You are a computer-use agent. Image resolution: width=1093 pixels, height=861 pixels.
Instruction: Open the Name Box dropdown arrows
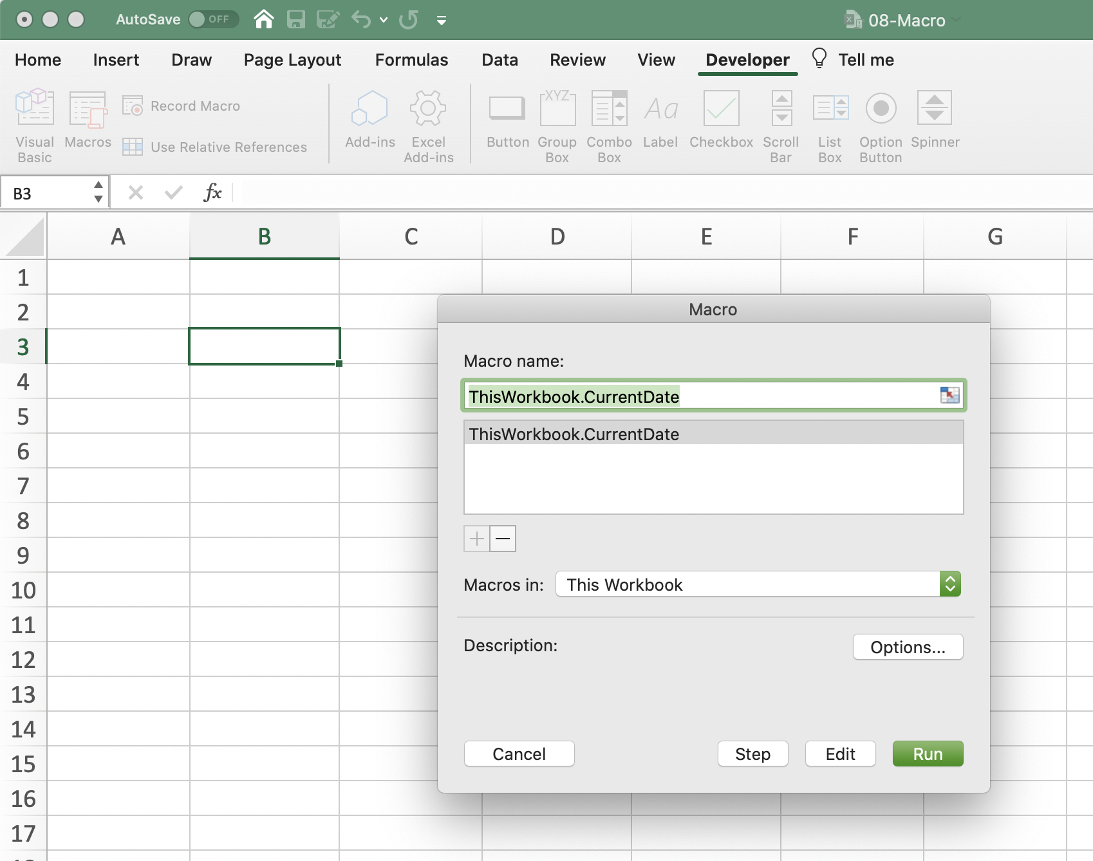[98, 192]
